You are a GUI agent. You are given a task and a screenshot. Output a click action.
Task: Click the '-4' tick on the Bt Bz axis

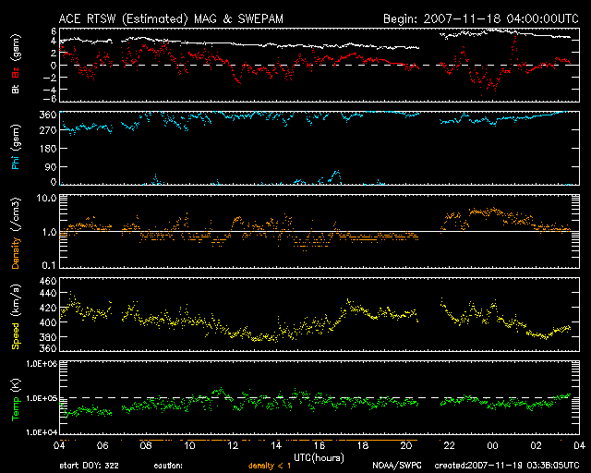pyautogui.click(x=51, y=90)
